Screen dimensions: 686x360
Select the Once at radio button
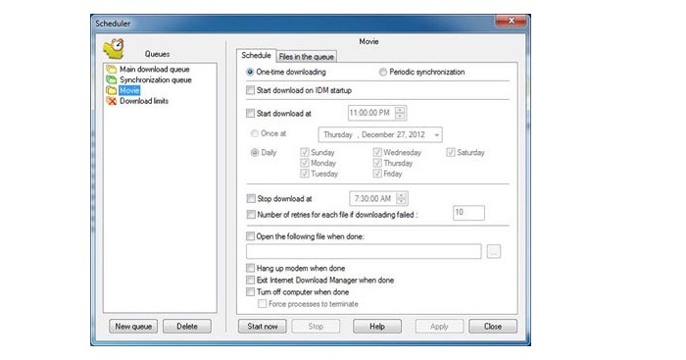254,133
